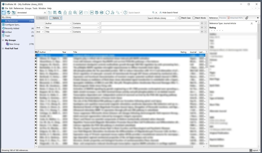Select the Recently Added group
The width and height of the screenshot is (262, 153).
18,29
